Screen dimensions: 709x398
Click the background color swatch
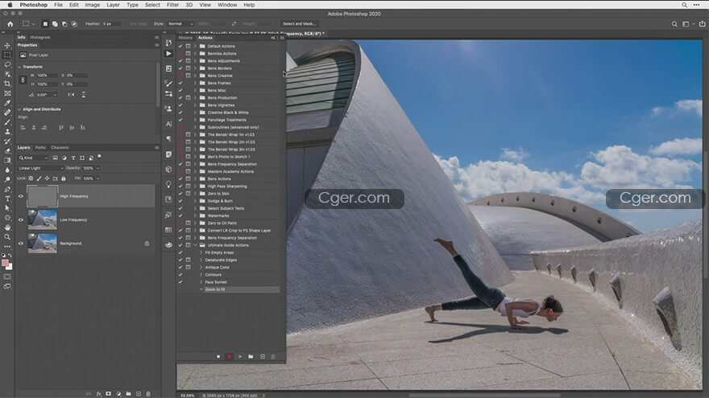click(x=9, y=267)
